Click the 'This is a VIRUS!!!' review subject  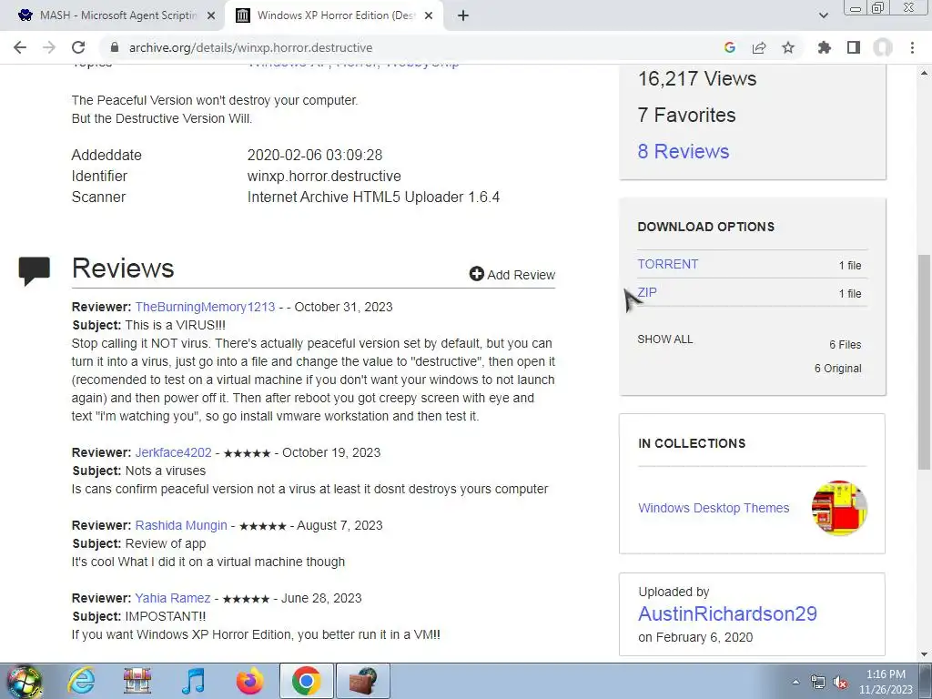coord(175,325)
